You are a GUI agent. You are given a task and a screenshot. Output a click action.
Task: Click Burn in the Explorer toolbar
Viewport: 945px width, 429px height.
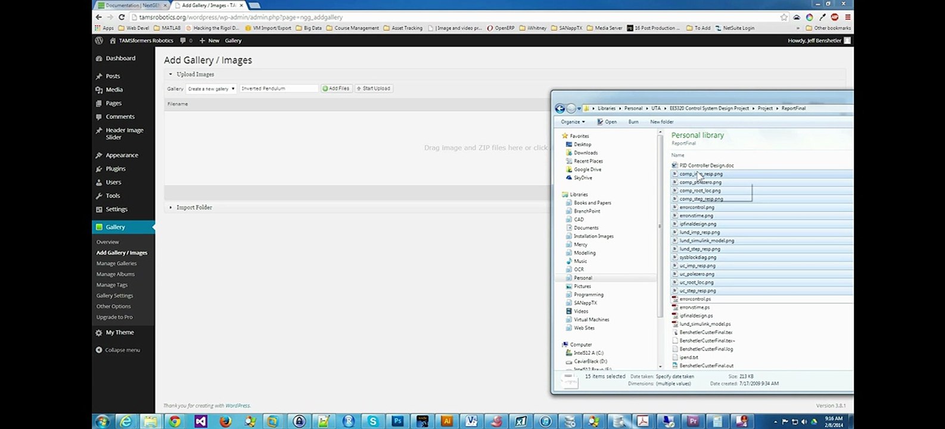coord(633,122)
